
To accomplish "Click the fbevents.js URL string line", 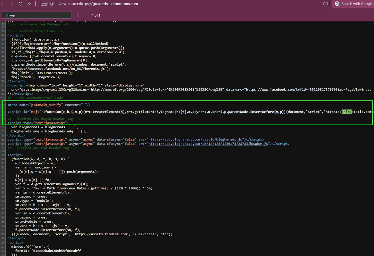I will (61, 68).
